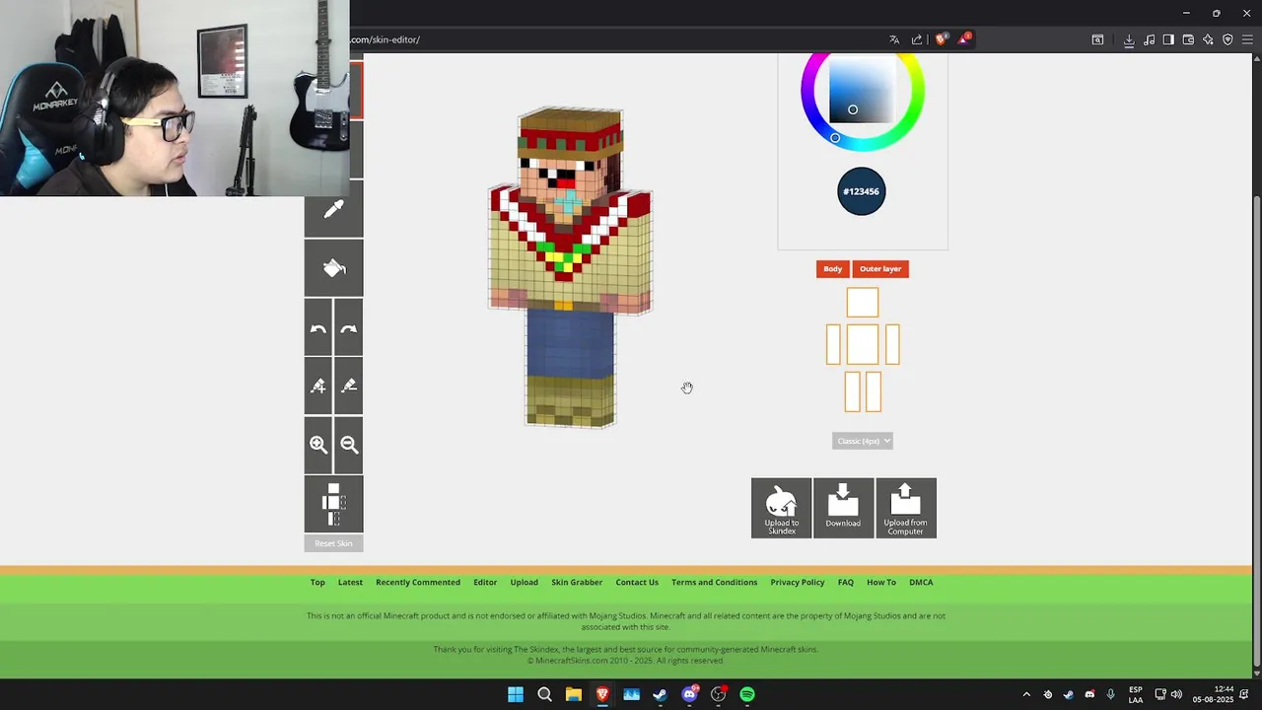Toggle the browser sidebar panel icon

(1168, 39)
